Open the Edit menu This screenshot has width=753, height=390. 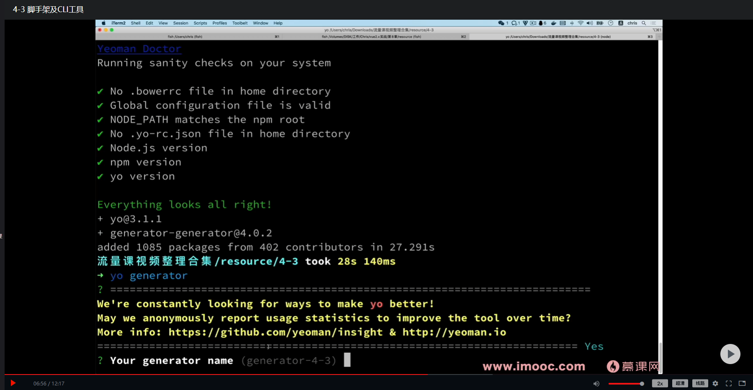(x=149, y=23)
